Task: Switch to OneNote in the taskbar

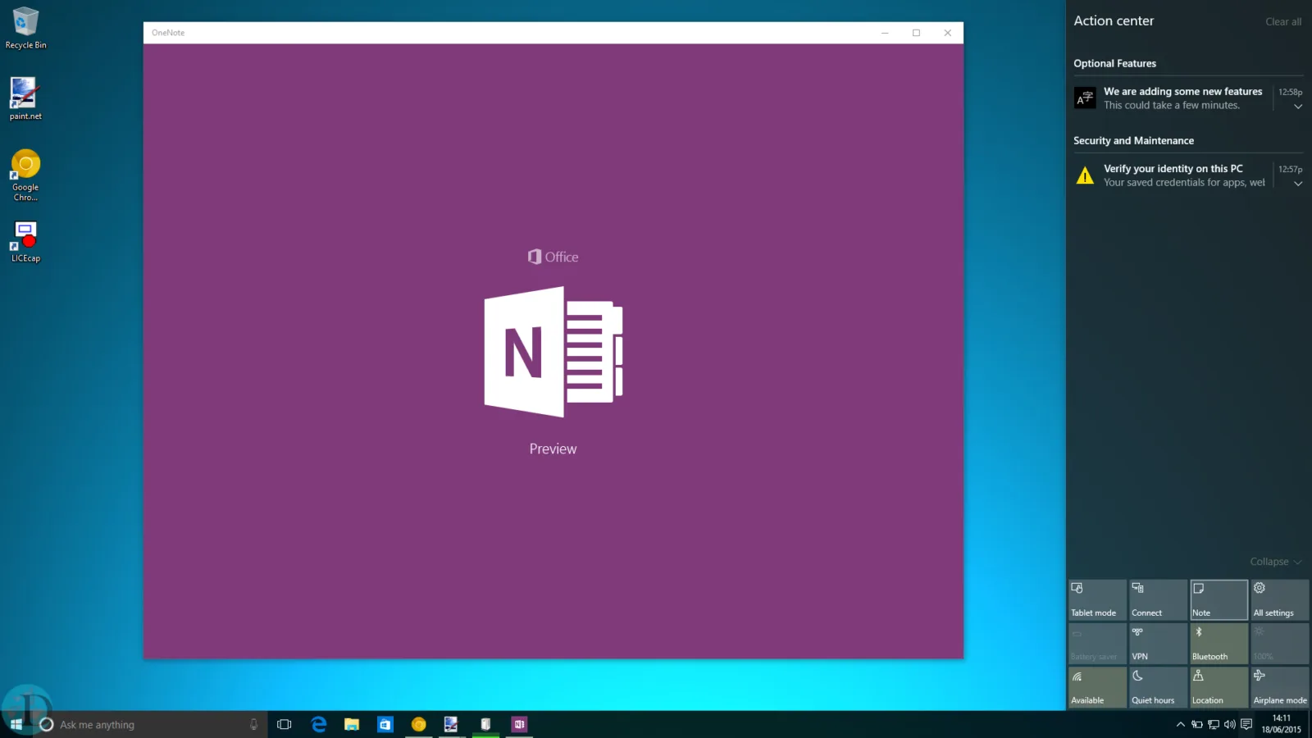Action: coord(519,724)
